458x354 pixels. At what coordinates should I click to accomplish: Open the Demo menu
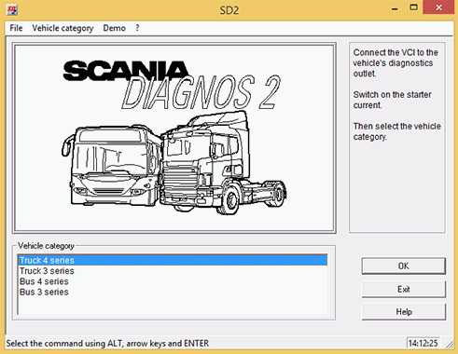pyautogui.click(x=115, y=28)
